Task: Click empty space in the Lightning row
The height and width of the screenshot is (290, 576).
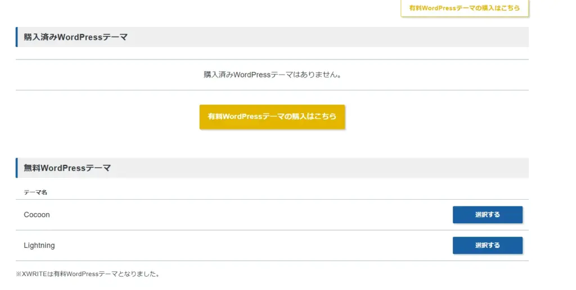Action: click(x=253, y=245)
